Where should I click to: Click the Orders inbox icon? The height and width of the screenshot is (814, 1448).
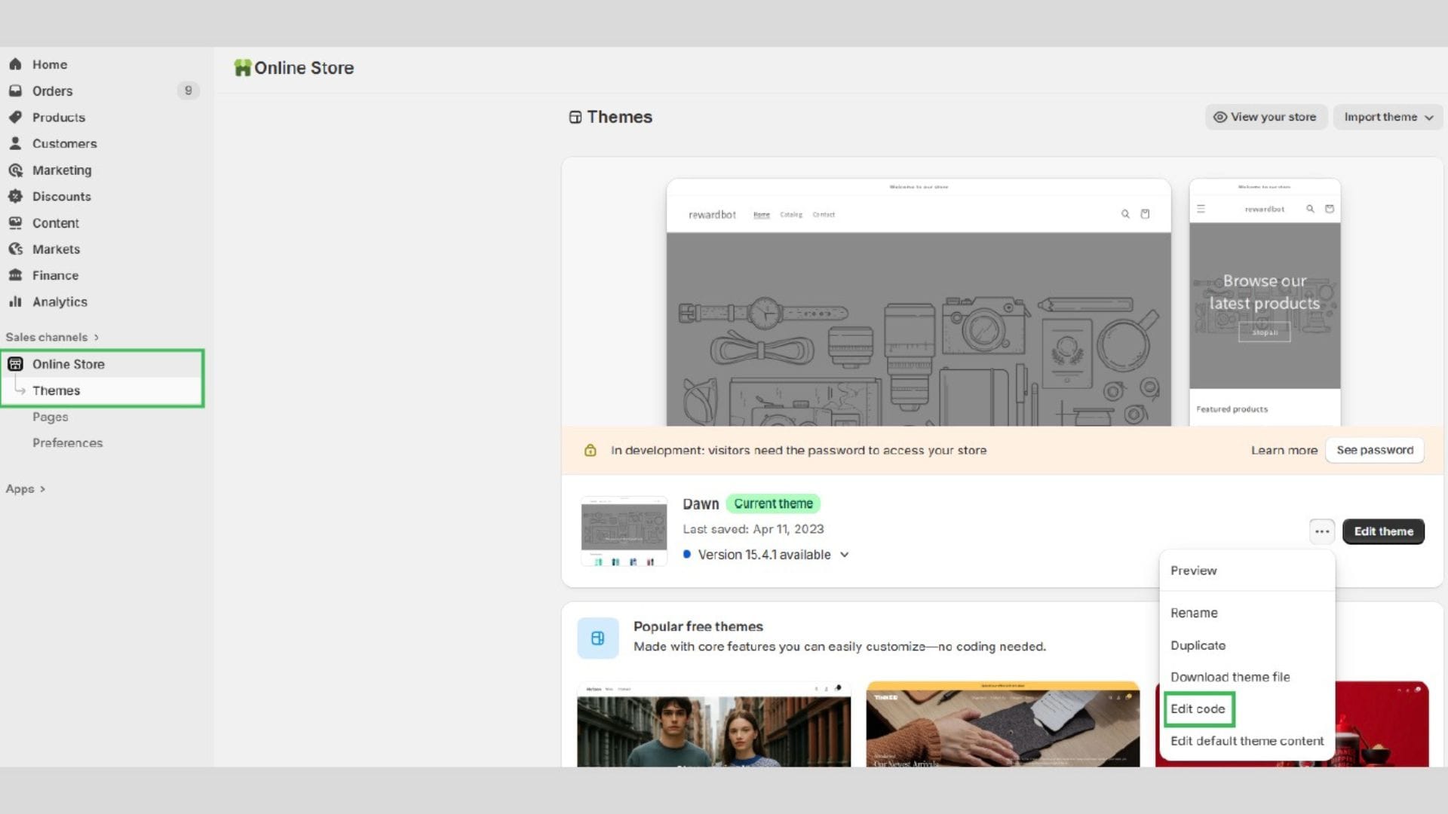15,90
